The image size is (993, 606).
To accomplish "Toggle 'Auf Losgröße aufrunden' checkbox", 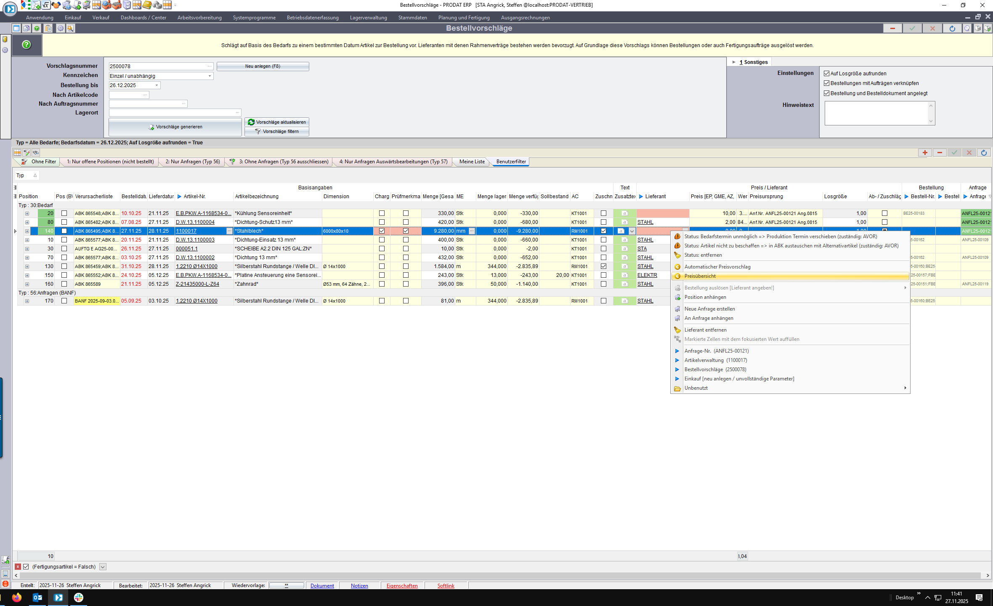I will tap(827, 74).
